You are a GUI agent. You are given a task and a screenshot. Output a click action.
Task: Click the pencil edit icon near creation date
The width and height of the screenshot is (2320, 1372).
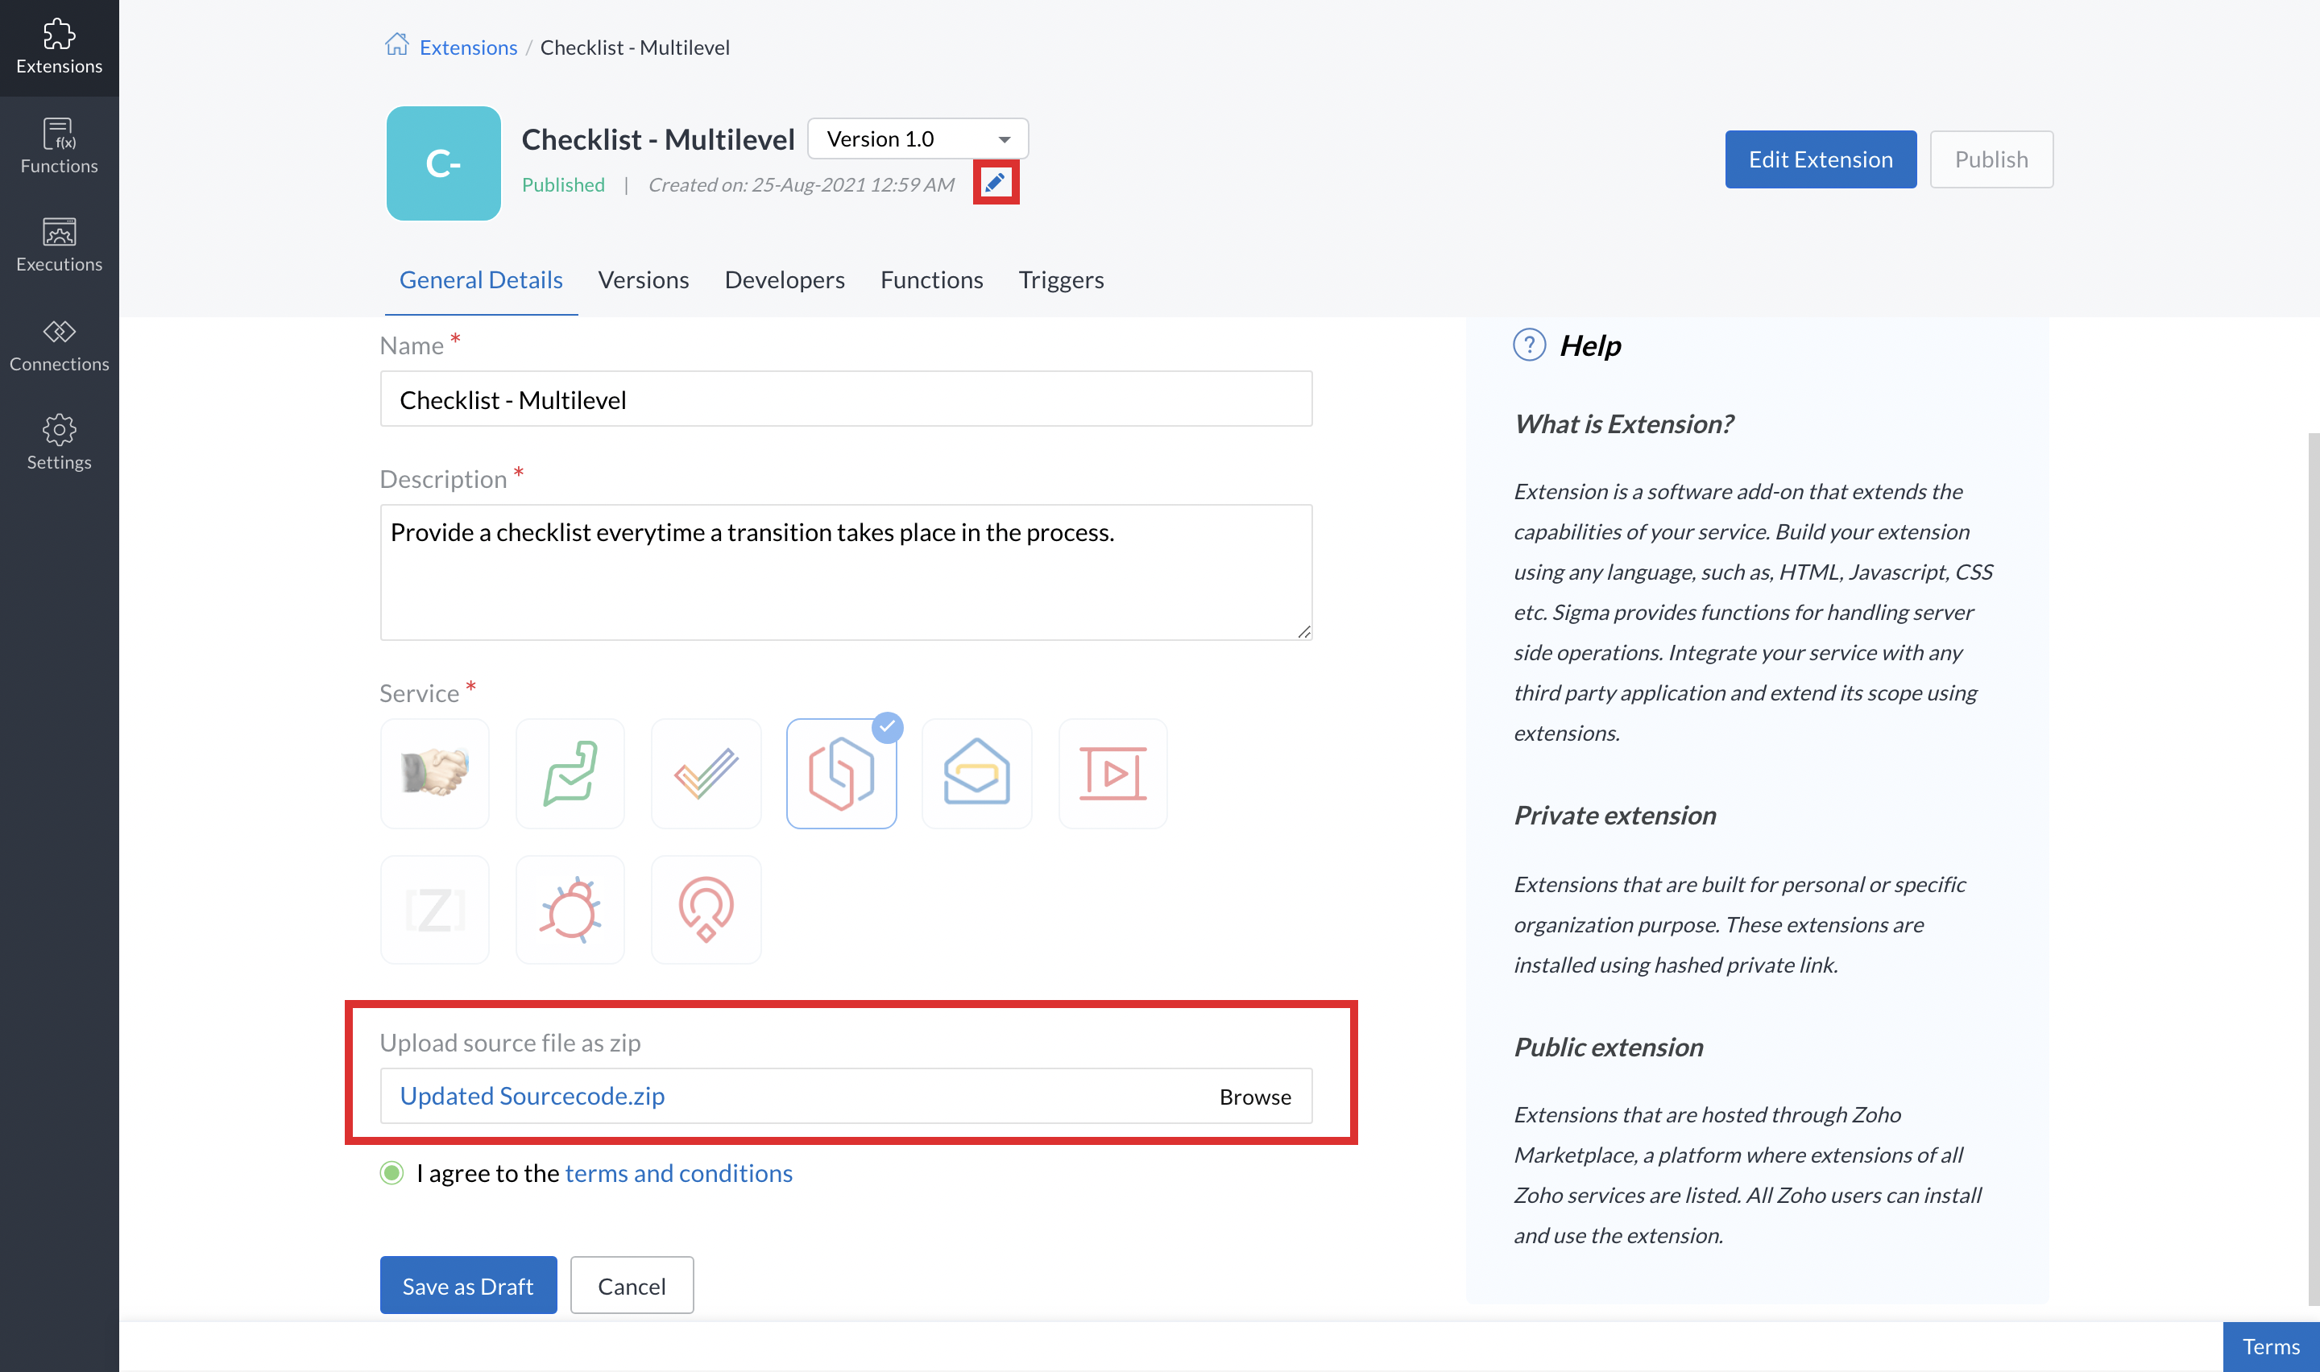tap(995, 182)
